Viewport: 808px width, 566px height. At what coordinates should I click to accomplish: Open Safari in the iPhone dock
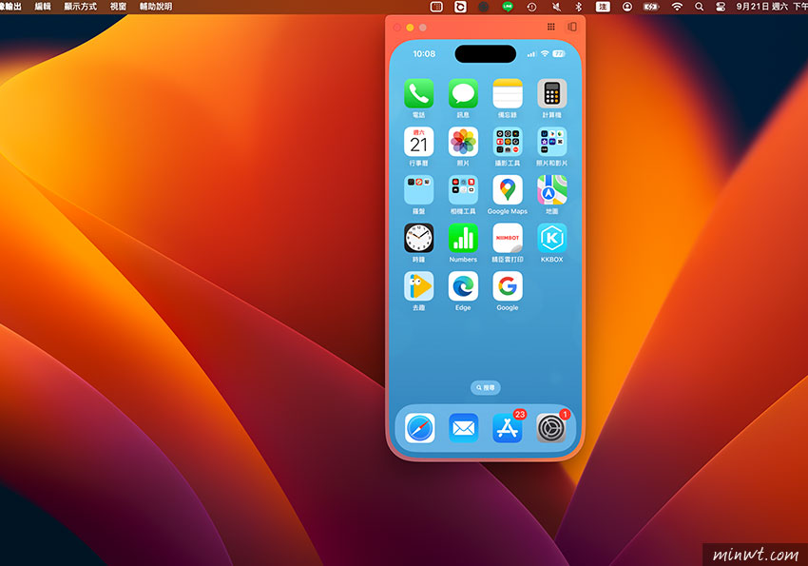point(419,428)
